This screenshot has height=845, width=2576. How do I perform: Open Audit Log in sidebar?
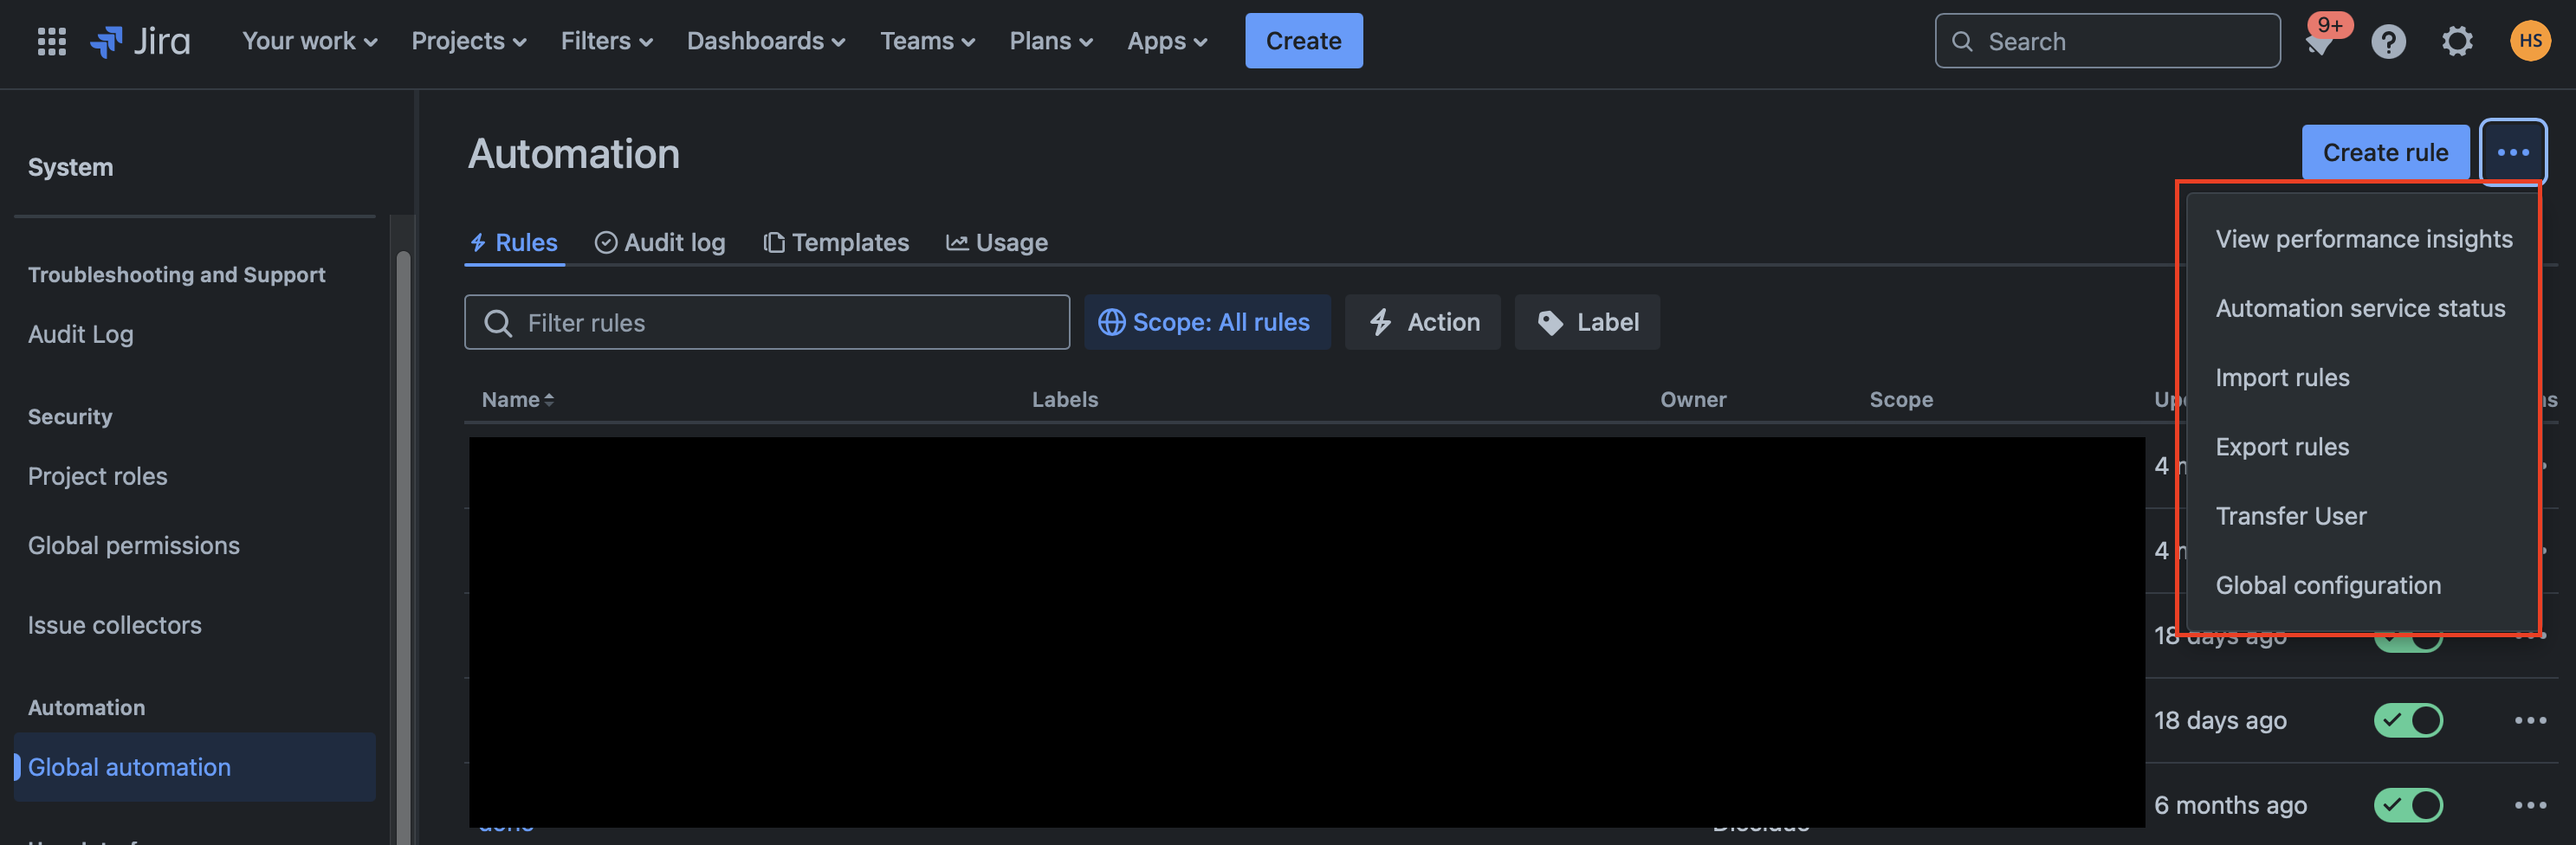pos(80,335)
